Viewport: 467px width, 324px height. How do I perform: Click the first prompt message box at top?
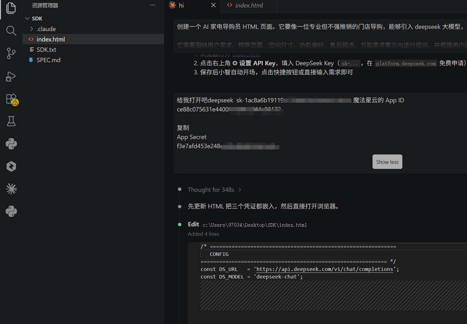pos(320,36)
